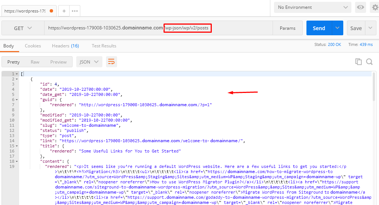The image size is (379, 205).
Task: Open the Test Results tab
Action: point(104,46)
